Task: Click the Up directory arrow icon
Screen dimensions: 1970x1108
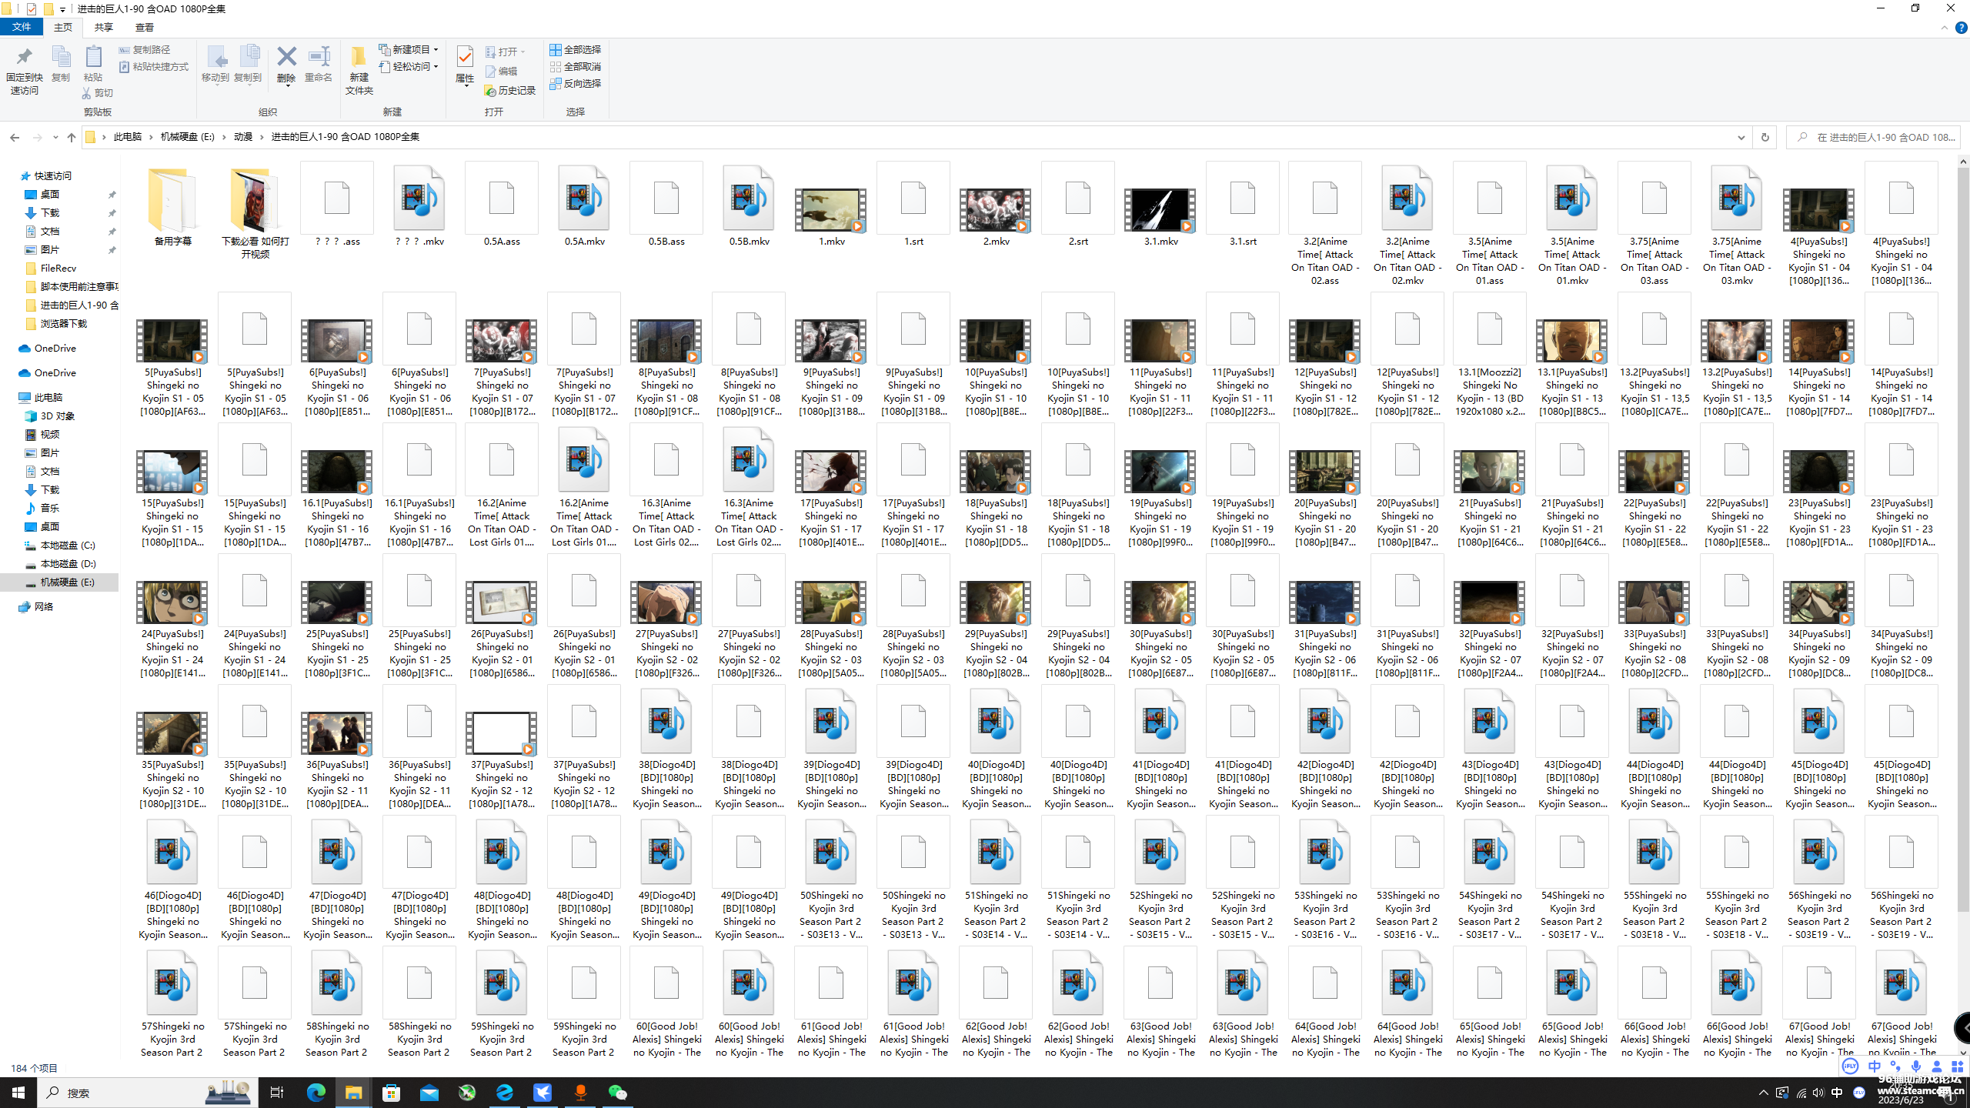Action: pos(72,137)
